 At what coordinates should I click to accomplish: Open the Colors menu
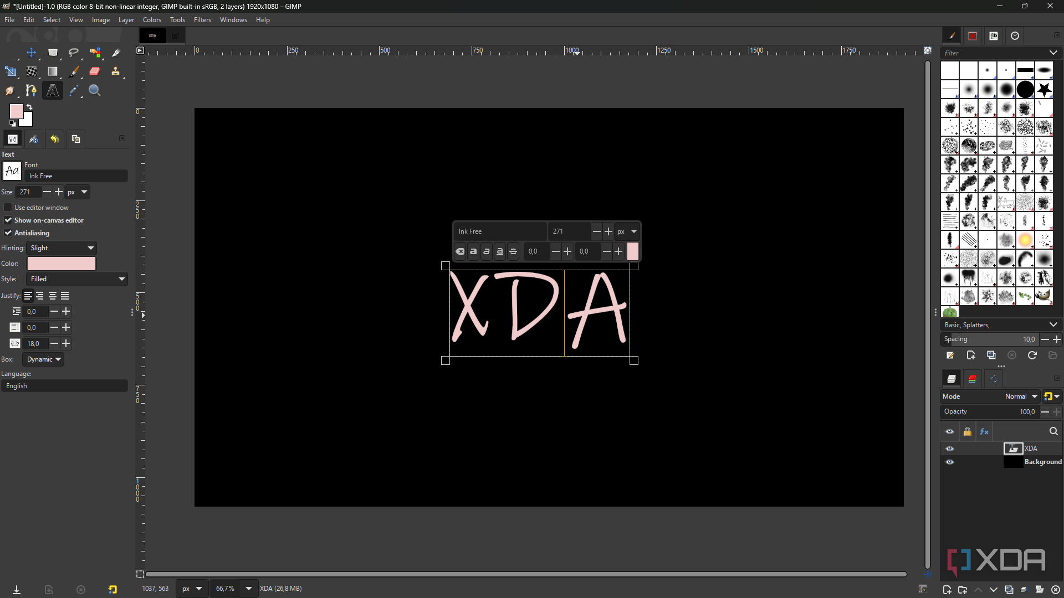click(152, 20)
